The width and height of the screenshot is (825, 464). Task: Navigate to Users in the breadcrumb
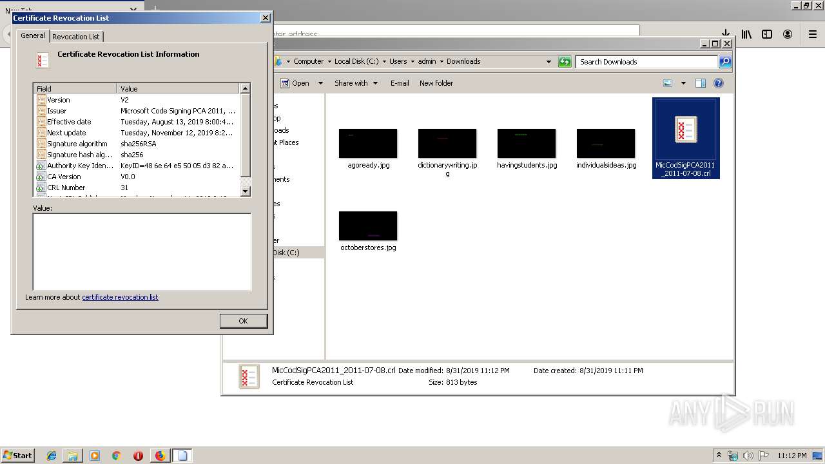point(398,61)
